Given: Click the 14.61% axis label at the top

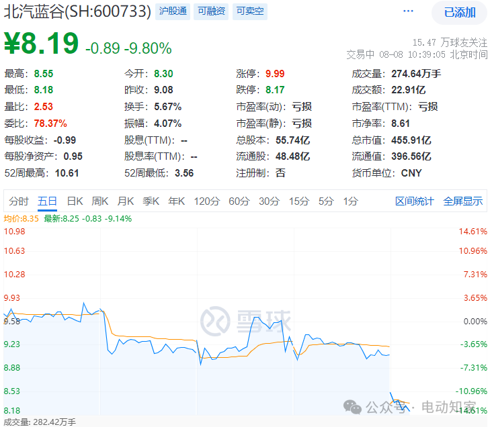Looking at the screenshot, I should tap(473, 232).
